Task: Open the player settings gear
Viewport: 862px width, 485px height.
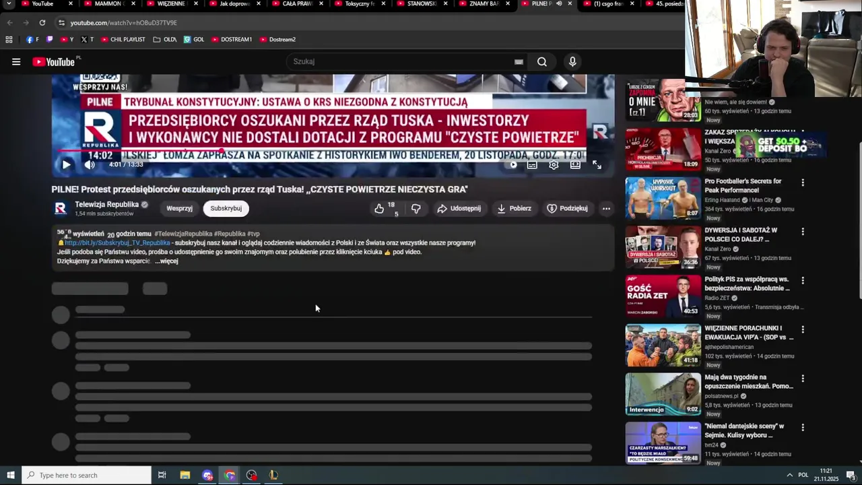Action: pos(554,164)
